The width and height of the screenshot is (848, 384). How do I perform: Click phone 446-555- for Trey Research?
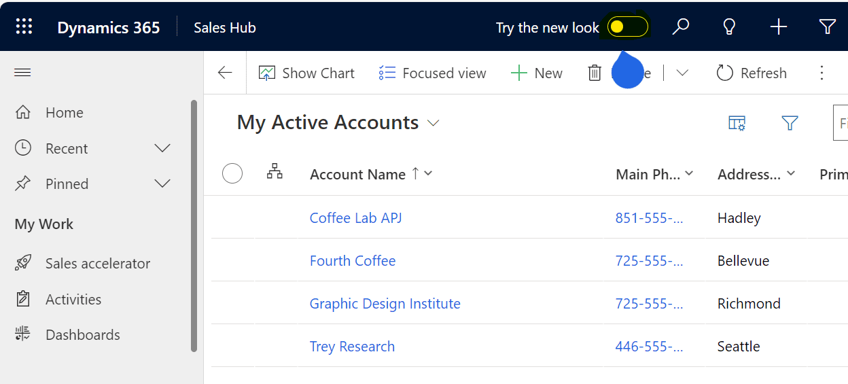(x=649, y=346)
